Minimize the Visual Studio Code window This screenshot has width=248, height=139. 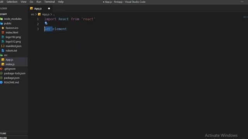pos(242,2)
